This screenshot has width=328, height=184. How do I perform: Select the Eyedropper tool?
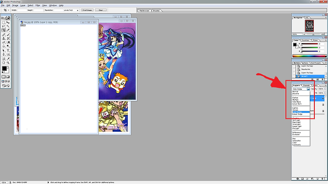click(x=8, y=59)
